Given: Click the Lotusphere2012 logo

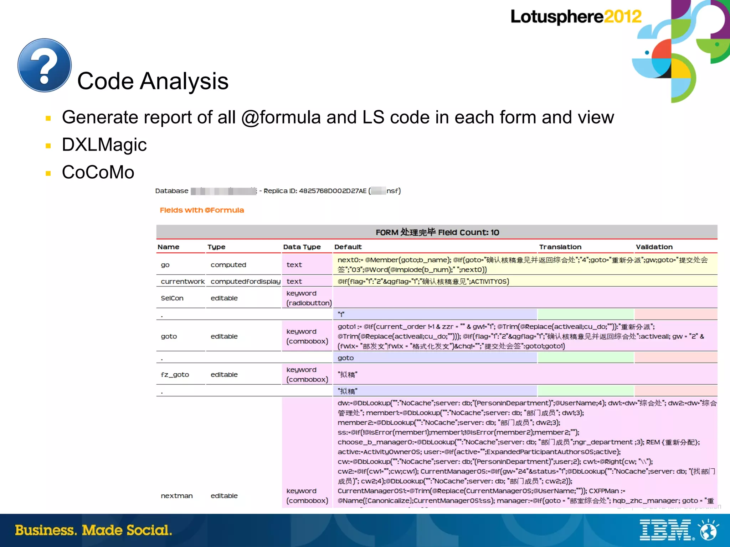Looking at the screenshot, I should click(576, 17).
